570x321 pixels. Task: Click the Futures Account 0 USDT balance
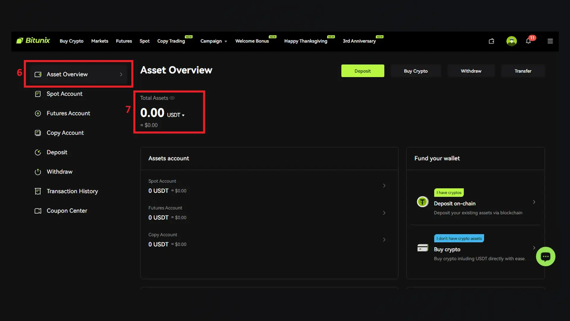[159, 218]
